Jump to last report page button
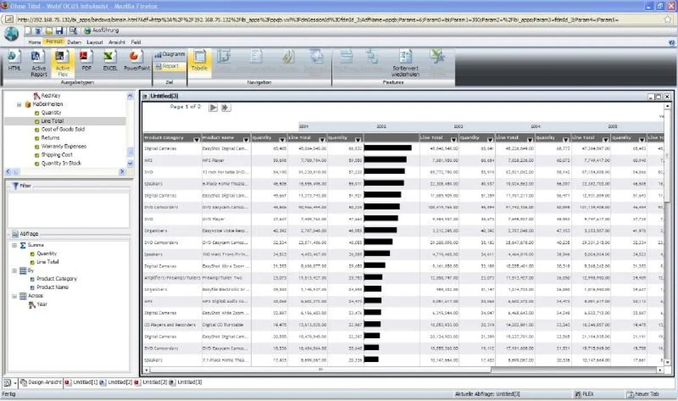 click(x=225, y=107)
